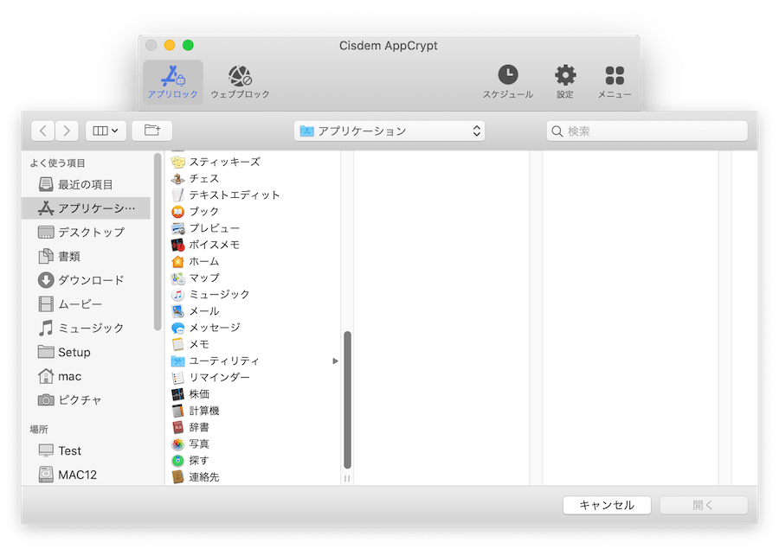Expand the ユーティリティ folder arrow
The width and height of the screenshot is (779, 549).
[x=335, y=361]
